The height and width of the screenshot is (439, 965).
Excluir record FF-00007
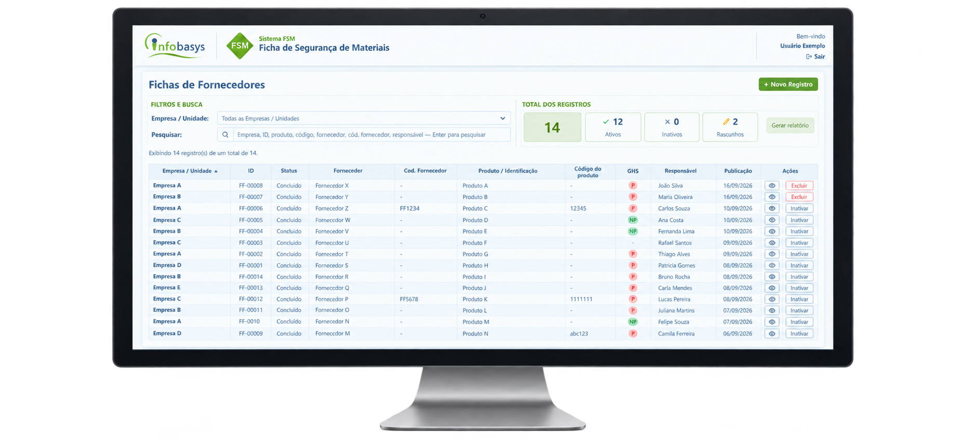(799, 197)
